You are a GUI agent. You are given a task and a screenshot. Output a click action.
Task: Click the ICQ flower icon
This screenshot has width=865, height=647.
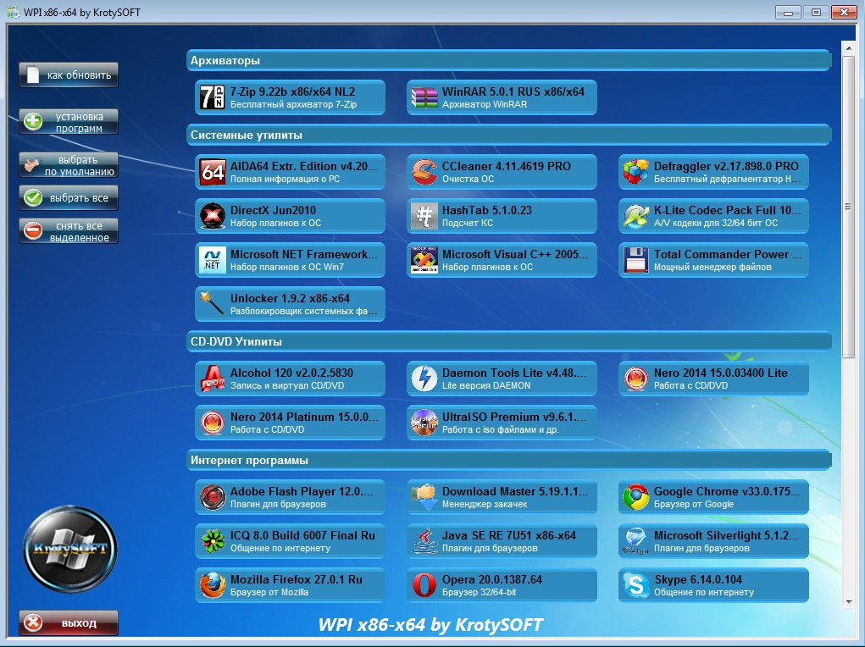[213, 541]
